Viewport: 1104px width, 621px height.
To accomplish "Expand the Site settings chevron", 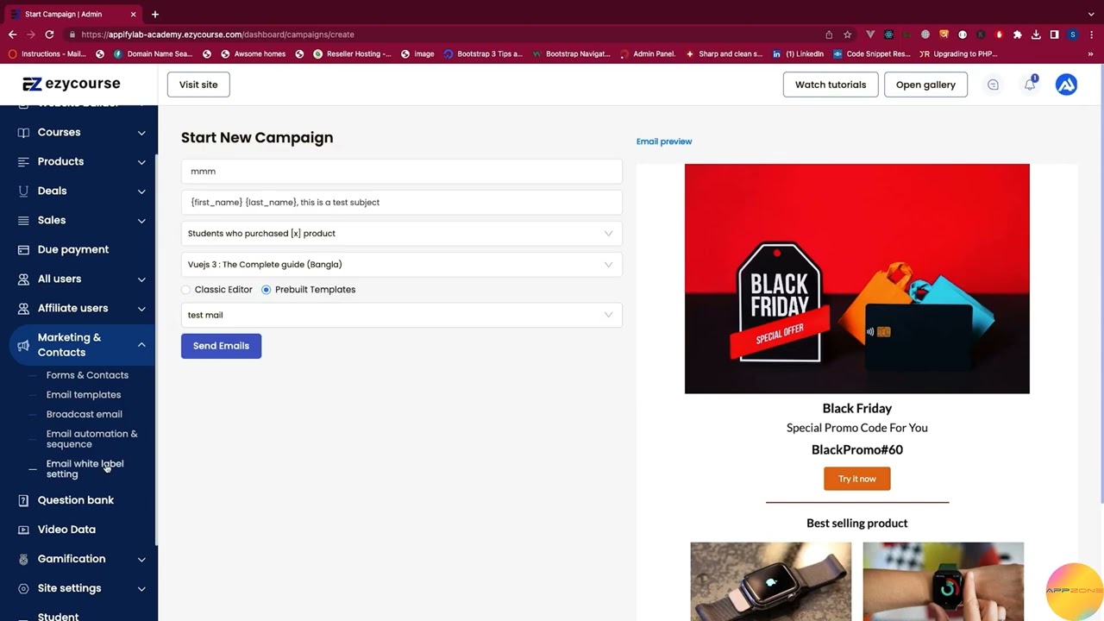I will click(141, 588).
